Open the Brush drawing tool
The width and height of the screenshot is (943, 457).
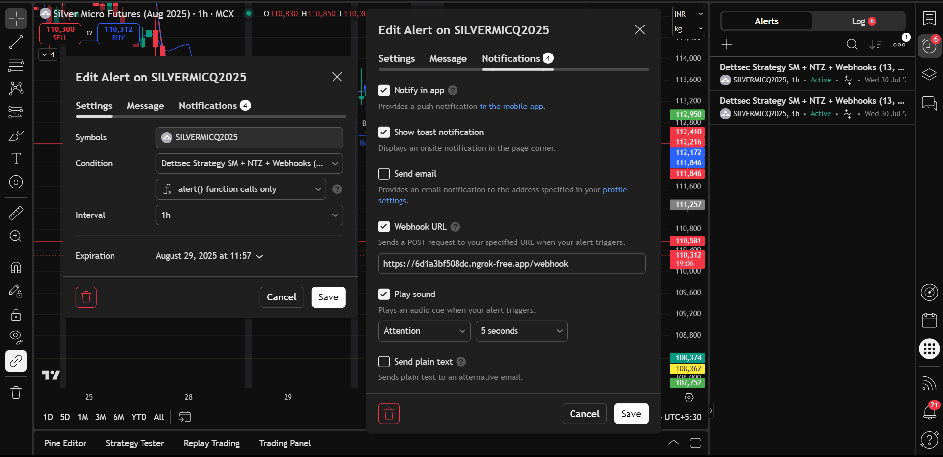click(16, 135)
